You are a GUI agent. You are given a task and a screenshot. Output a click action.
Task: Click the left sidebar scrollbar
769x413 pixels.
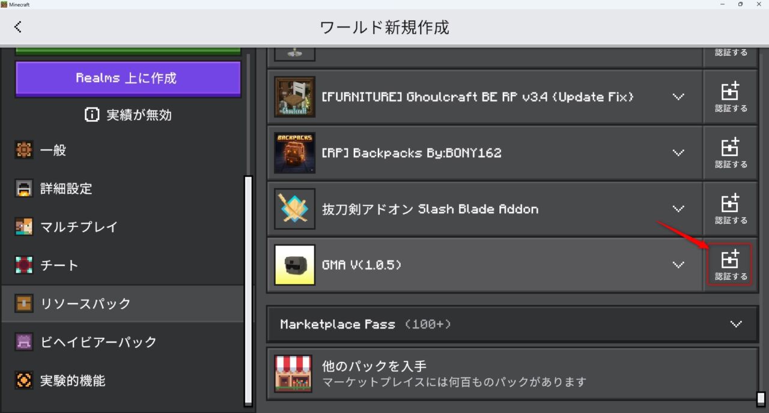(248, 291)
